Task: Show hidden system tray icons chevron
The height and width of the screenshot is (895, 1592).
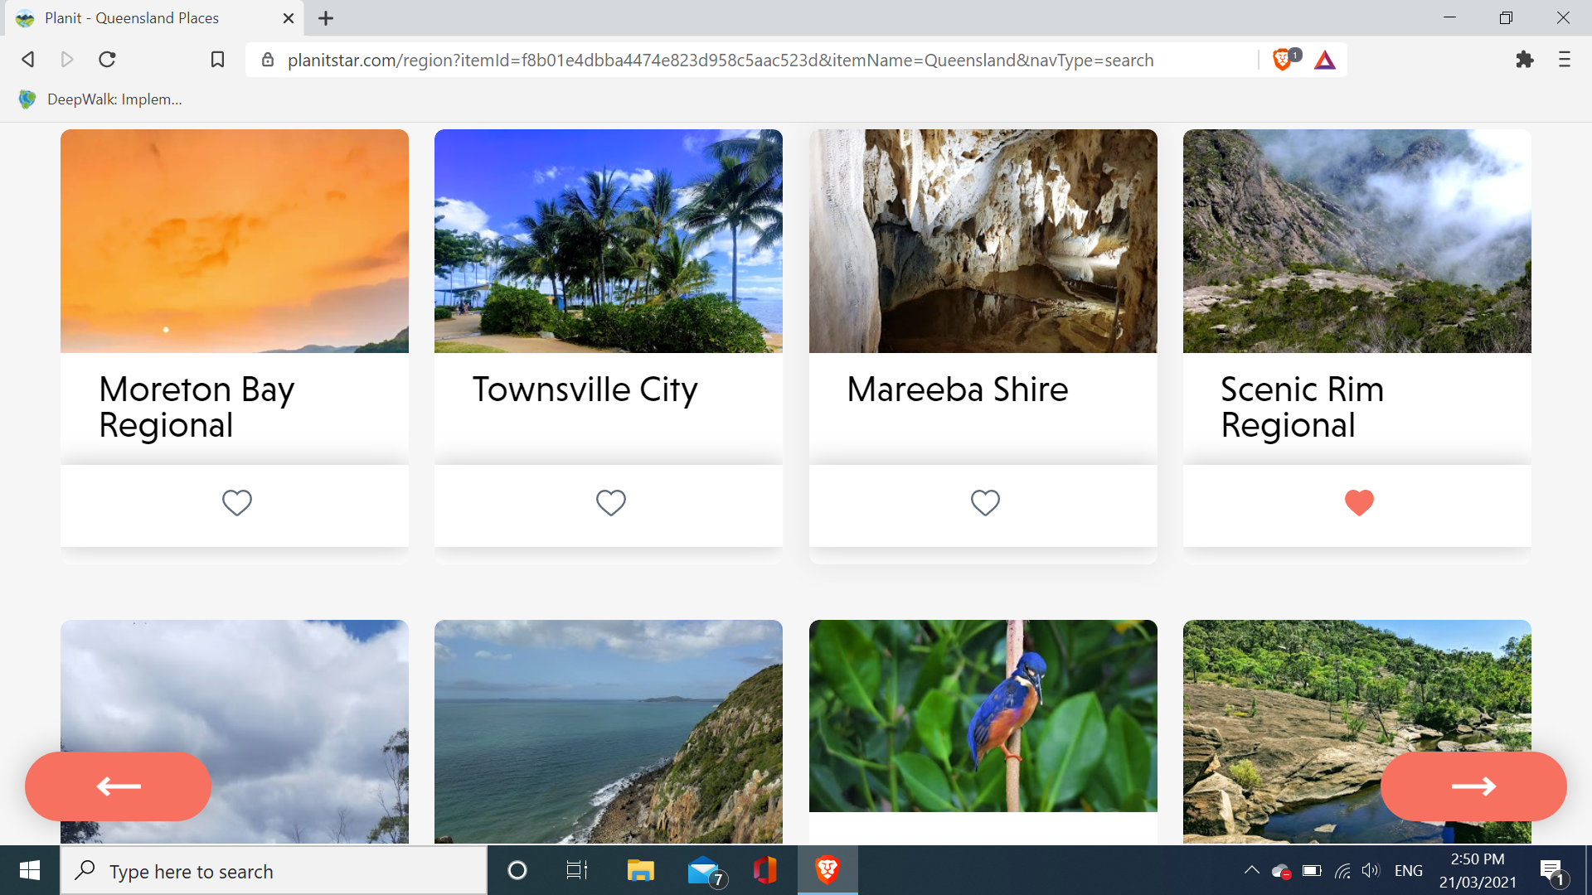Action: pyautogui.click(x=1251, y=870)
